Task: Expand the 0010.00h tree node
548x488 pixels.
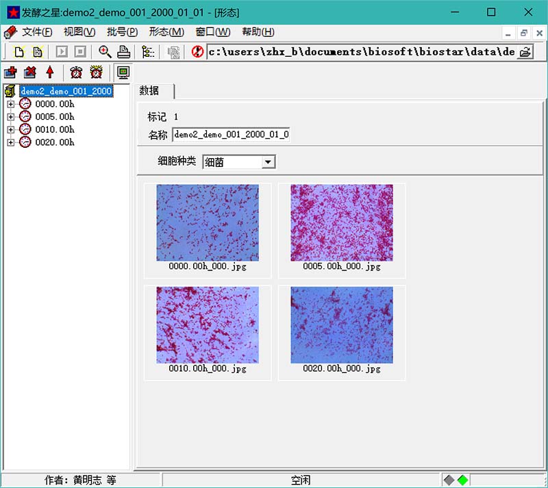Action: coord(10,129)
